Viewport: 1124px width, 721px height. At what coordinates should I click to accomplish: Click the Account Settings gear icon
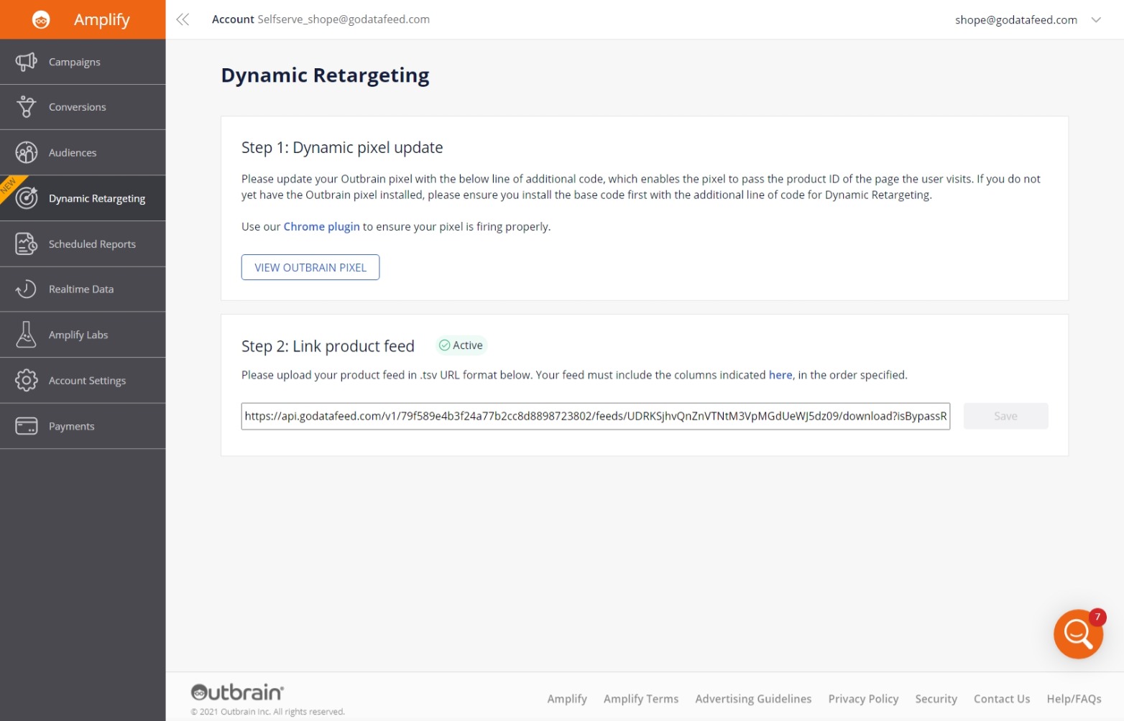26,380
